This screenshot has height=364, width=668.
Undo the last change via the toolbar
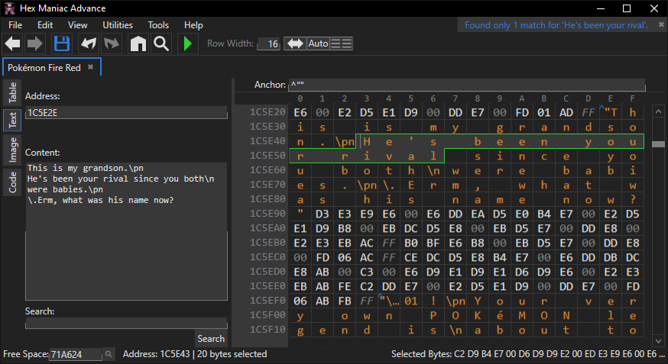[x=89, y=43]
